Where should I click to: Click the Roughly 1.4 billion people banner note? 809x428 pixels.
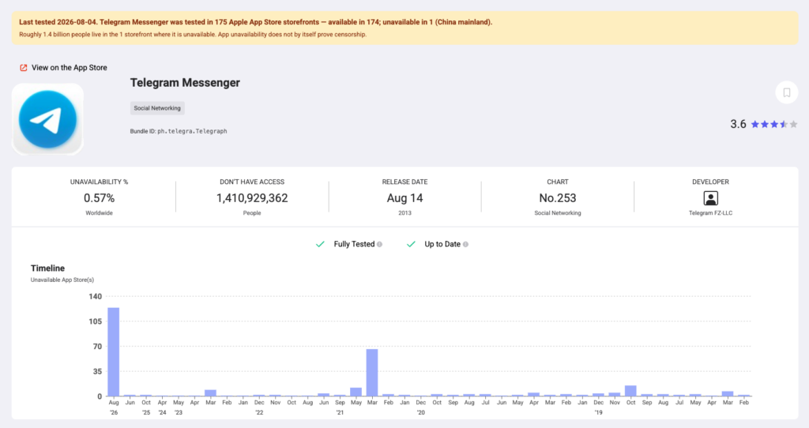point(193,35)
